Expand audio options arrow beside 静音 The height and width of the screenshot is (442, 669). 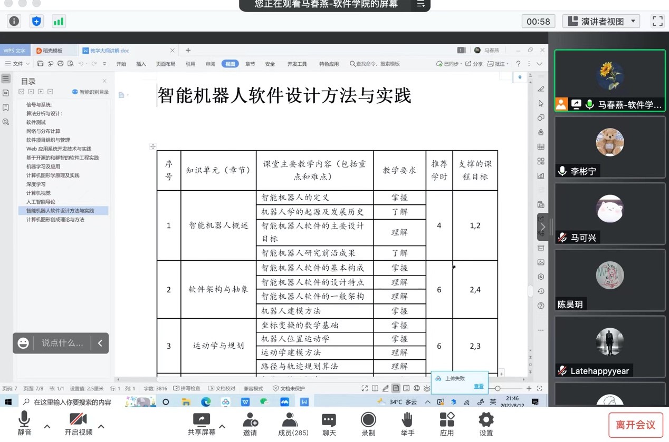[x=47, y=426]
